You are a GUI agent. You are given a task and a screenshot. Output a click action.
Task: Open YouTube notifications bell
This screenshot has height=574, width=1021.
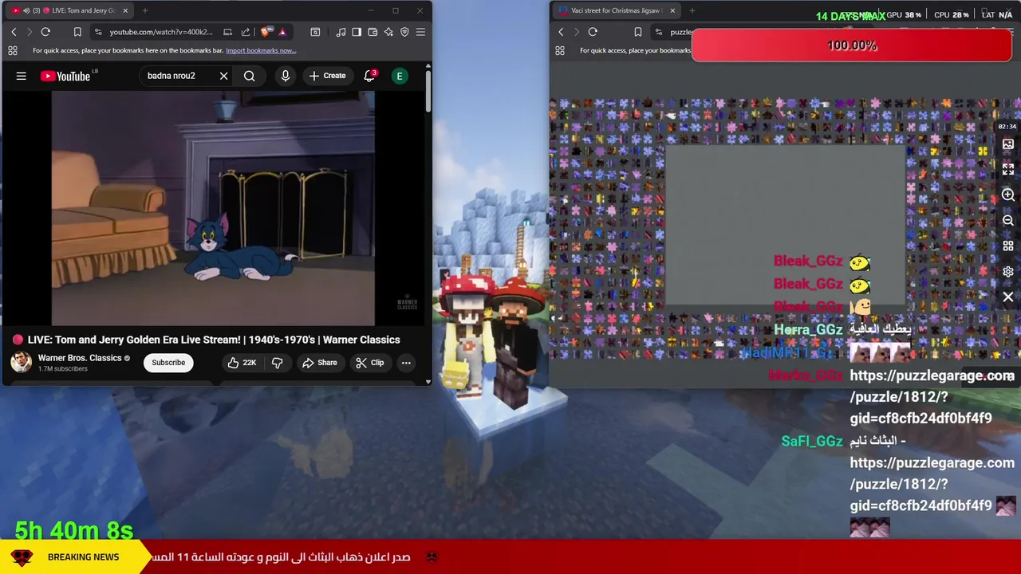coord(369,76)
